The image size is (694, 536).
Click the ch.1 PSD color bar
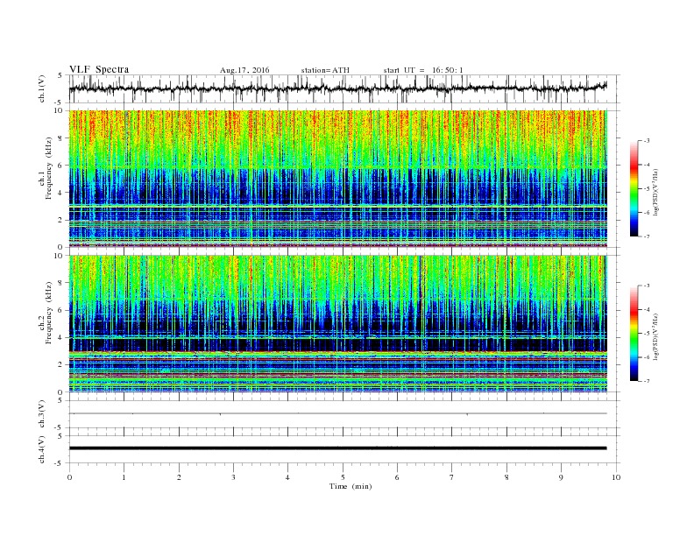click(x=634, y=188)
